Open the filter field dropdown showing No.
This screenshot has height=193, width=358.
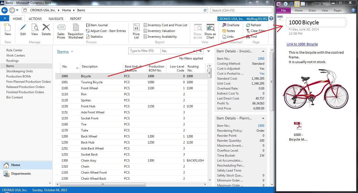point(194,51)
